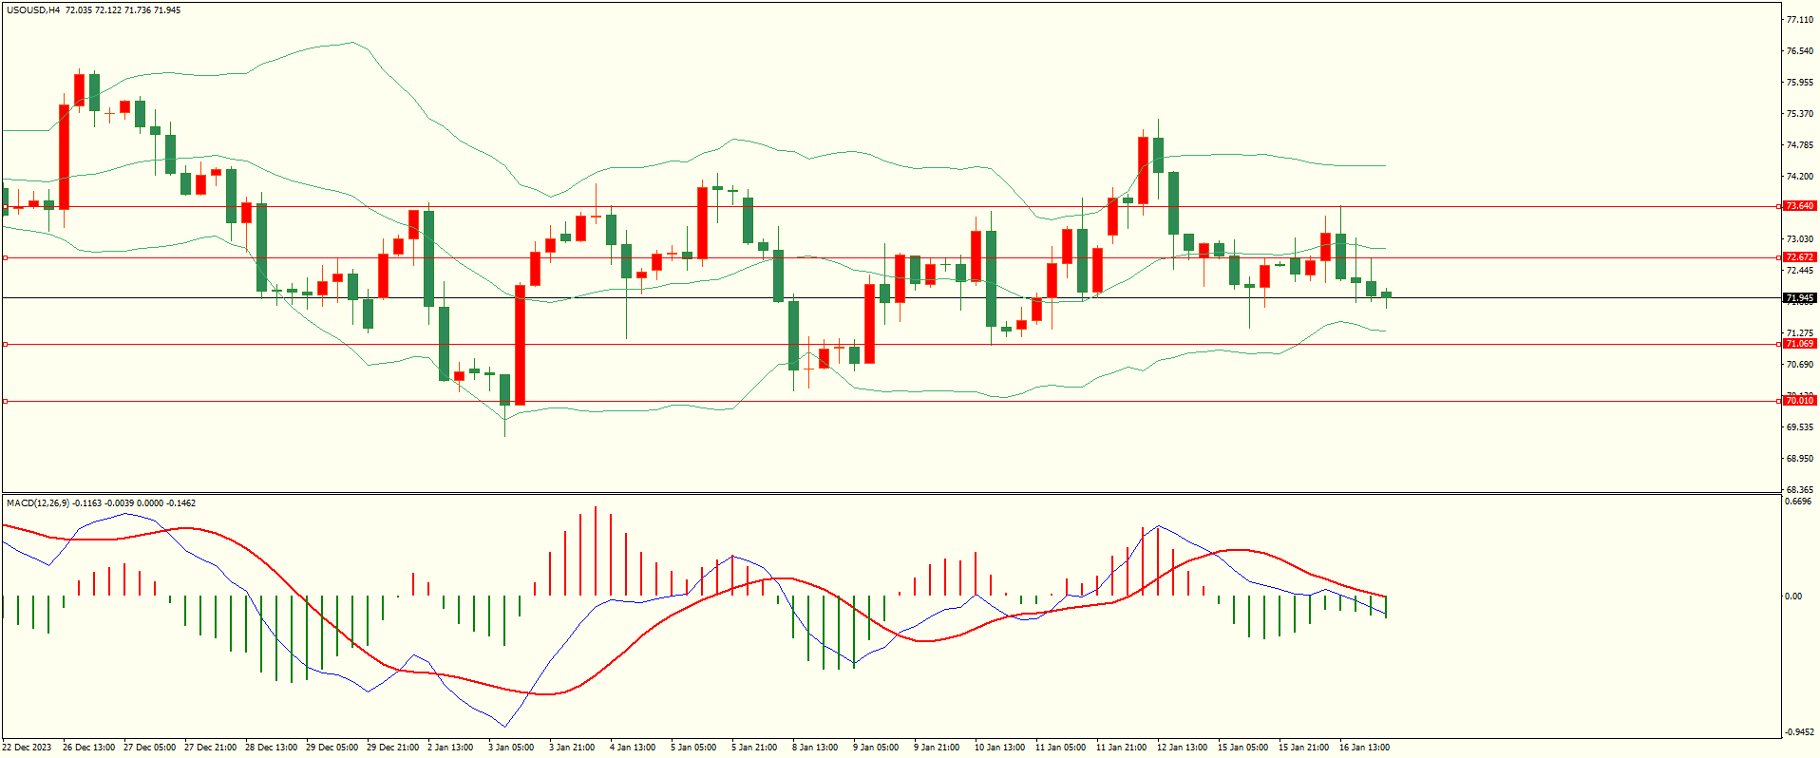Select left-end handle of the 71.069 line
The height and width of the screenshot is (758, 1820).
5,345
